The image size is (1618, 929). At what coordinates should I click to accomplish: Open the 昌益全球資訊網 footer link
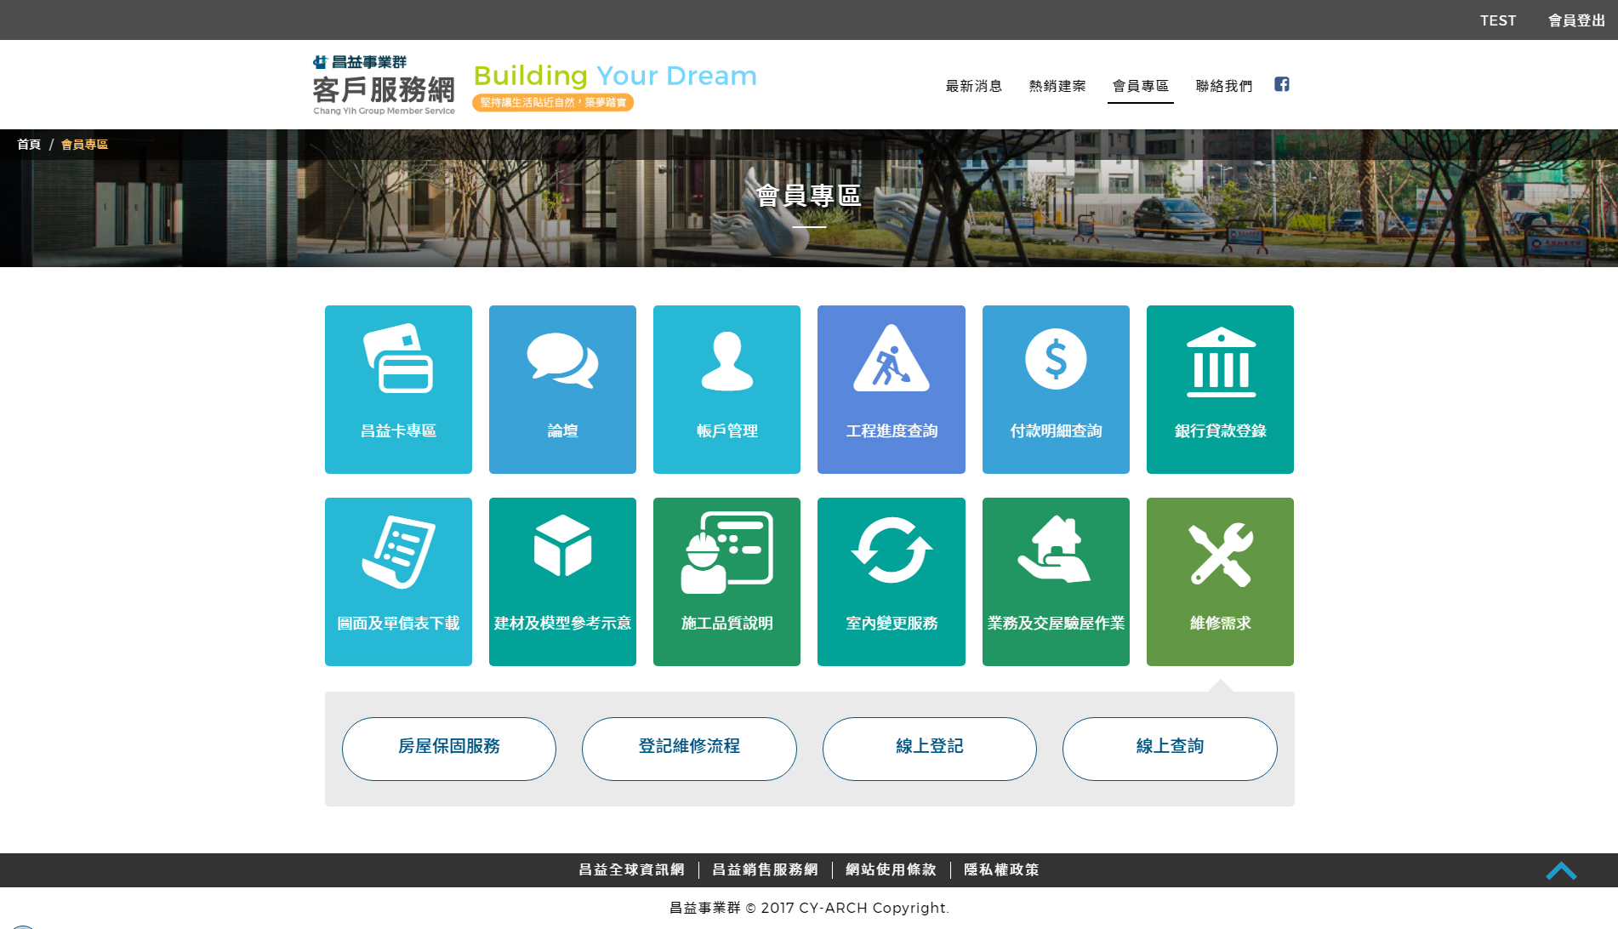click(x=631, y=869)
